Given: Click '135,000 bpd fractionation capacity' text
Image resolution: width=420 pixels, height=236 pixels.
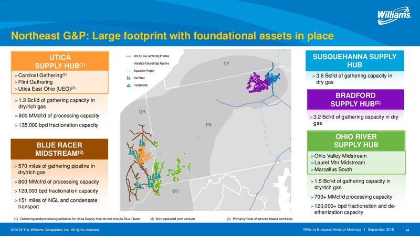Looking at the screenshot, I should (57, 125).
